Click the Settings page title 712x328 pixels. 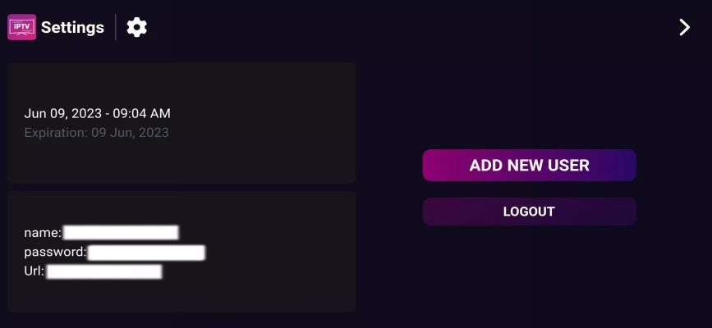pos(72,27)
